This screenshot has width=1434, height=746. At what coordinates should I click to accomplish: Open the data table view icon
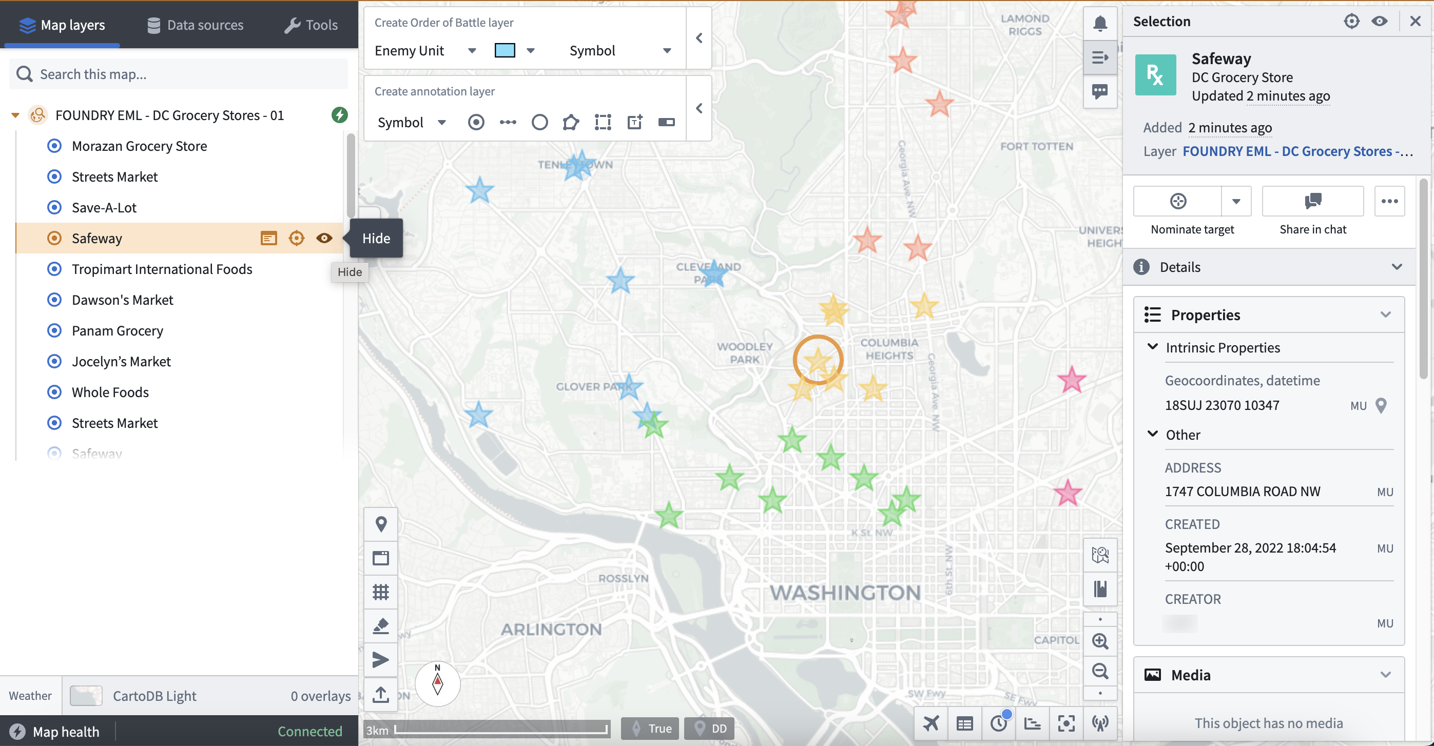click(965, 723)
